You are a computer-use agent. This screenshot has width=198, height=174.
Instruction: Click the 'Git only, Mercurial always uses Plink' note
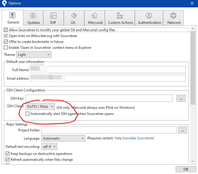coord(95,108)
